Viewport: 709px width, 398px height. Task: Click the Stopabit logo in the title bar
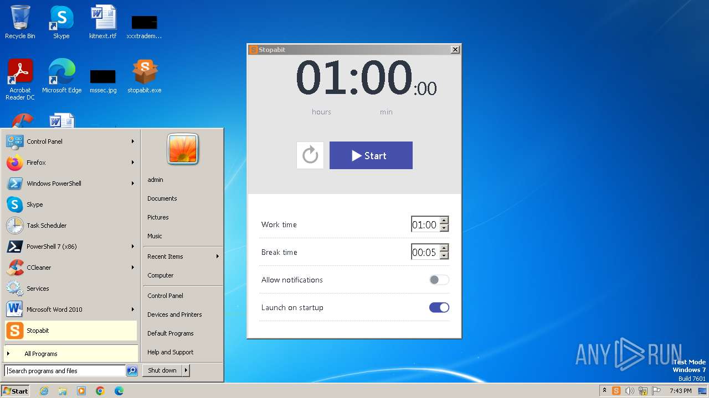253,50
